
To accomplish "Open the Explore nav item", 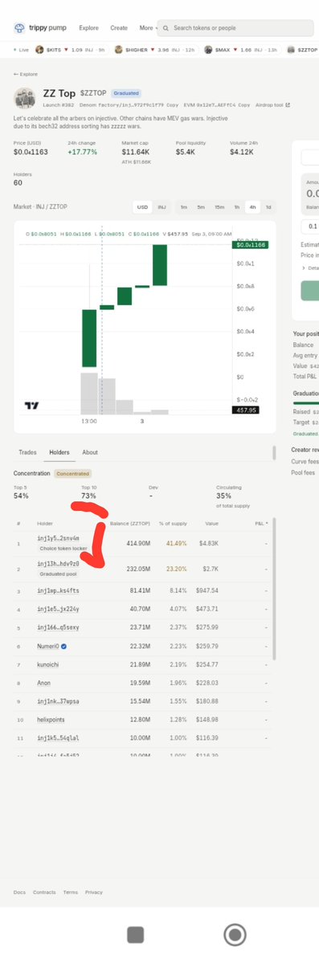I will click(x=88, y=27).
